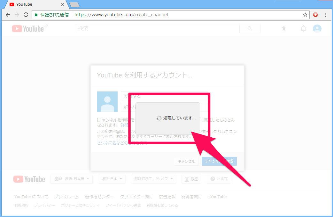
Task: Click the dialog title YouTube を利用するアカウント
Action: tap(145, 75)
